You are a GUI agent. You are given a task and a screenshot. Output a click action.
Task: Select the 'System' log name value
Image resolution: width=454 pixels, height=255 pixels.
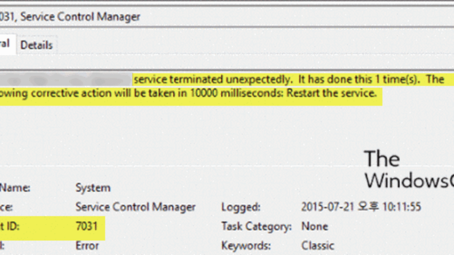(93, 188)
